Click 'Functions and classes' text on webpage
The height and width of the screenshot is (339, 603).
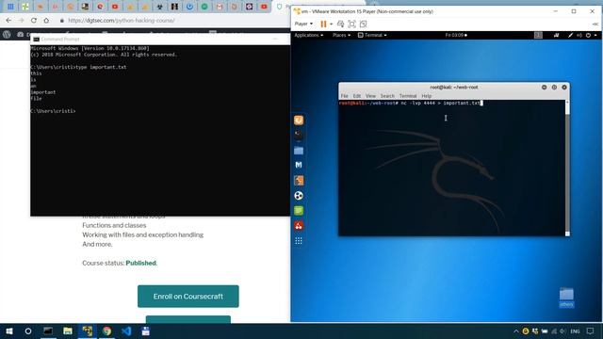coord(114,225)
